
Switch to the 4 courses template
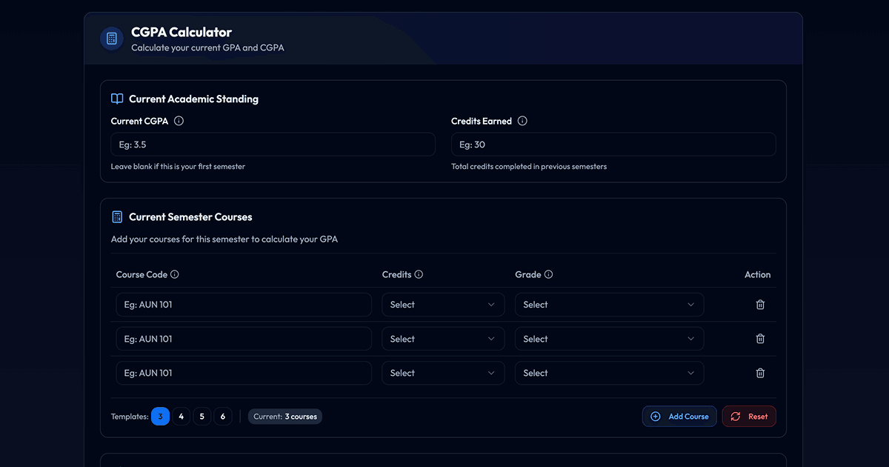(x=182, y=417)
